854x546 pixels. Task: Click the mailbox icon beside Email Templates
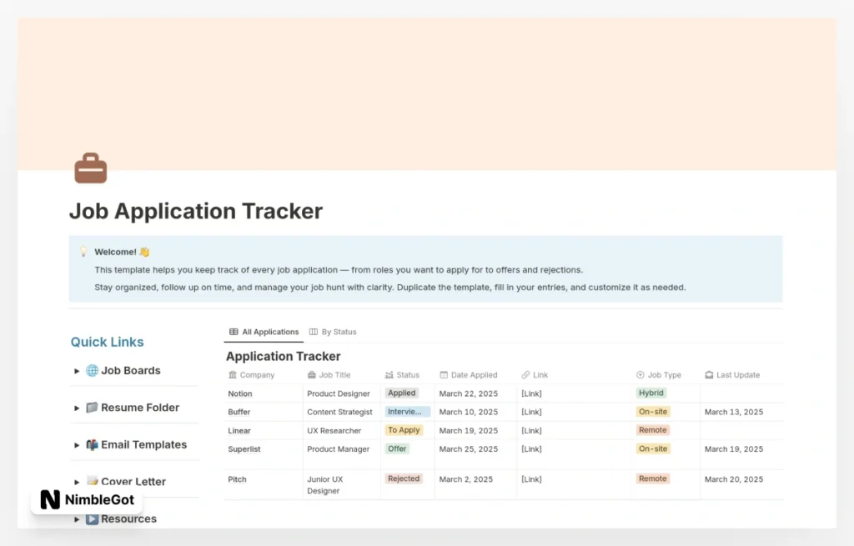[92, 445]
